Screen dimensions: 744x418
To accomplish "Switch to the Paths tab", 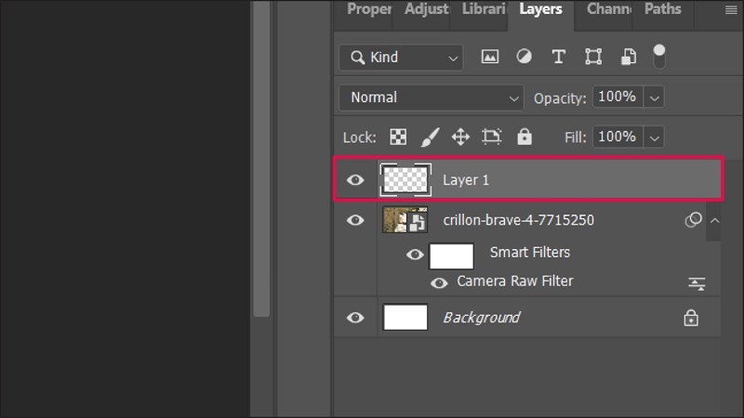I will tap(662, 9).
